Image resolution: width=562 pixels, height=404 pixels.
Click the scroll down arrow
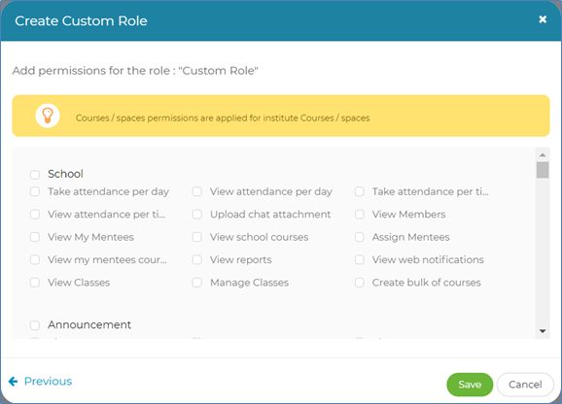[543, 331]
